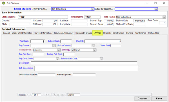Click the Station Name field
The image size is (169, 102).
[x=43, y=17]
